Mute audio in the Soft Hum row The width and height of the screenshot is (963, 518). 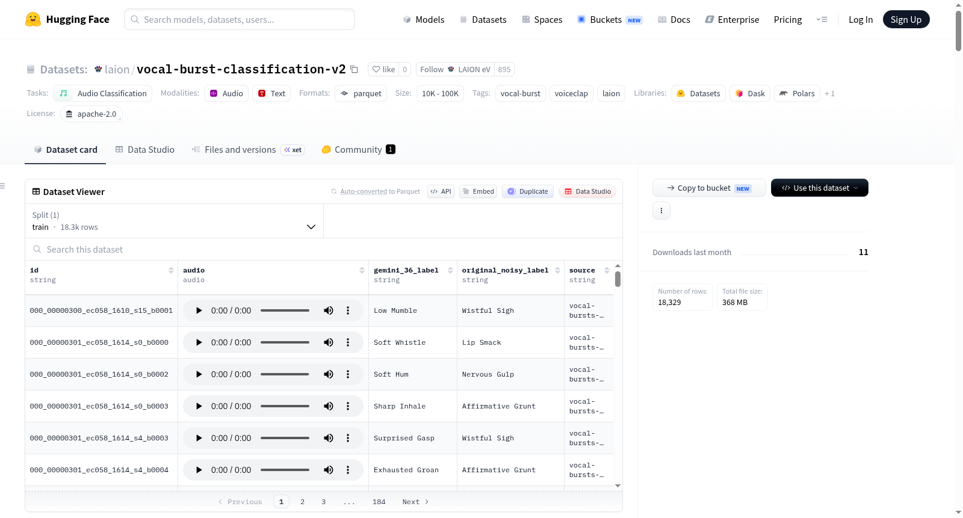pos(329,374)
